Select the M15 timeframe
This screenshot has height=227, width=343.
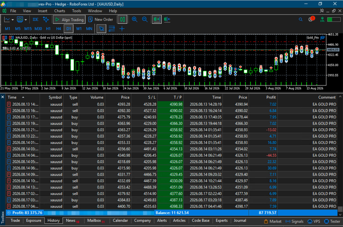28,29
